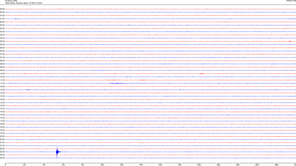Click the '12:00' trace time label

click(x=2, y=87)
